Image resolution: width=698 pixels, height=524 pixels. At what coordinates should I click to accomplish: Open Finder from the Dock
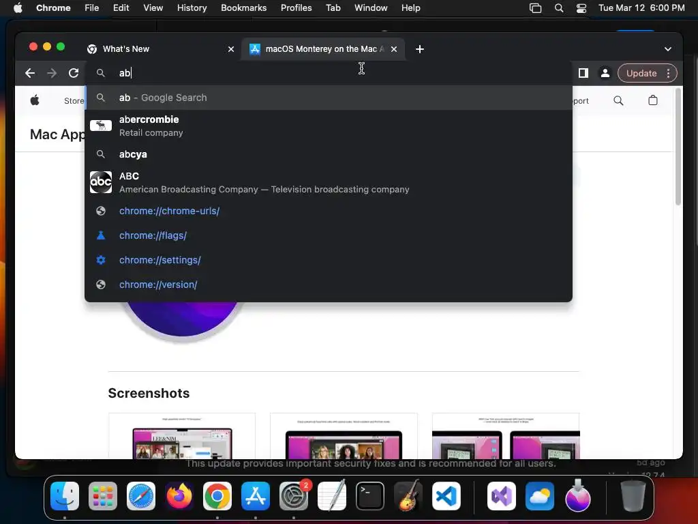(65, 496)
